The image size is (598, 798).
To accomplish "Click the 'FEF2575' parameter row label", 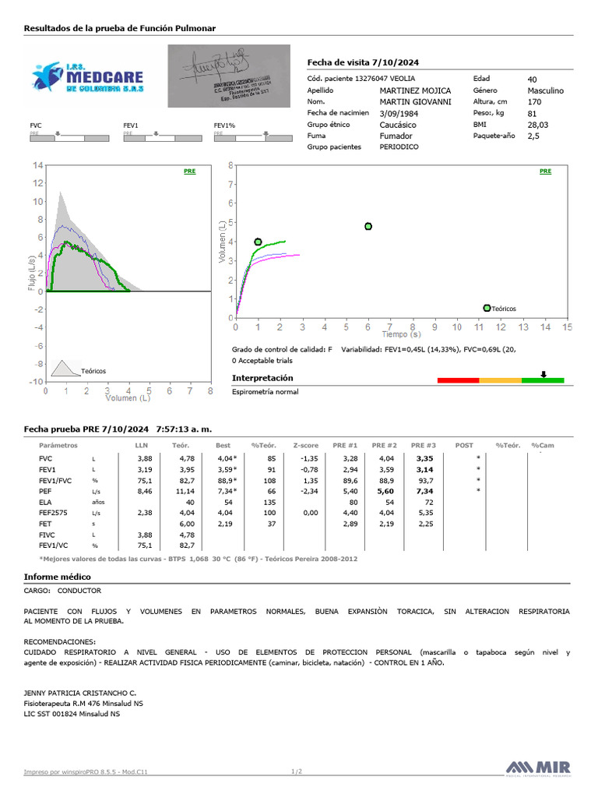I will 53,513.
